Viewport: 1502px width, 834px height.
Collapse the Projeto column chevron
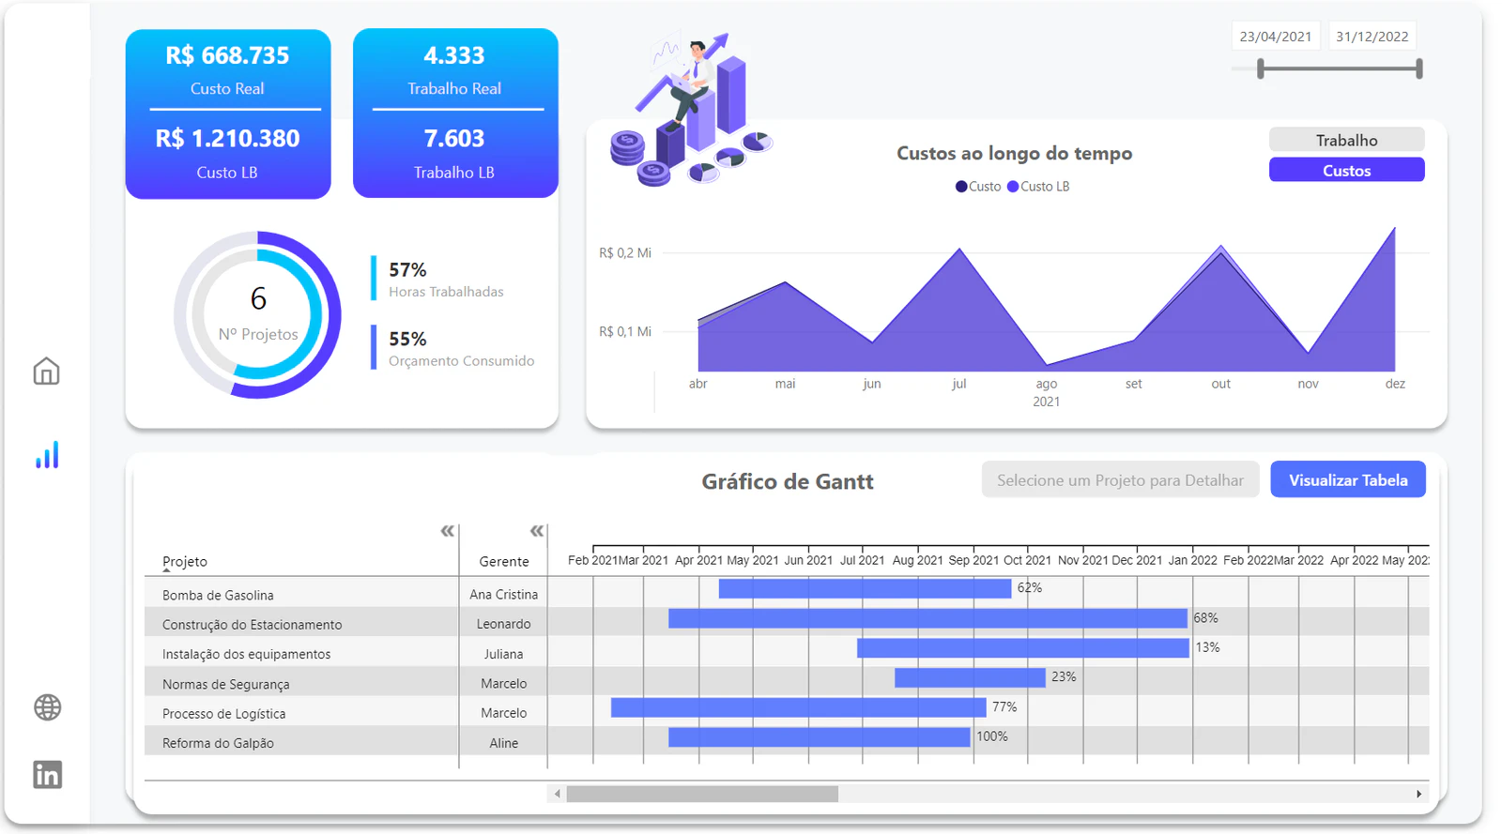(x=448, y=531)
